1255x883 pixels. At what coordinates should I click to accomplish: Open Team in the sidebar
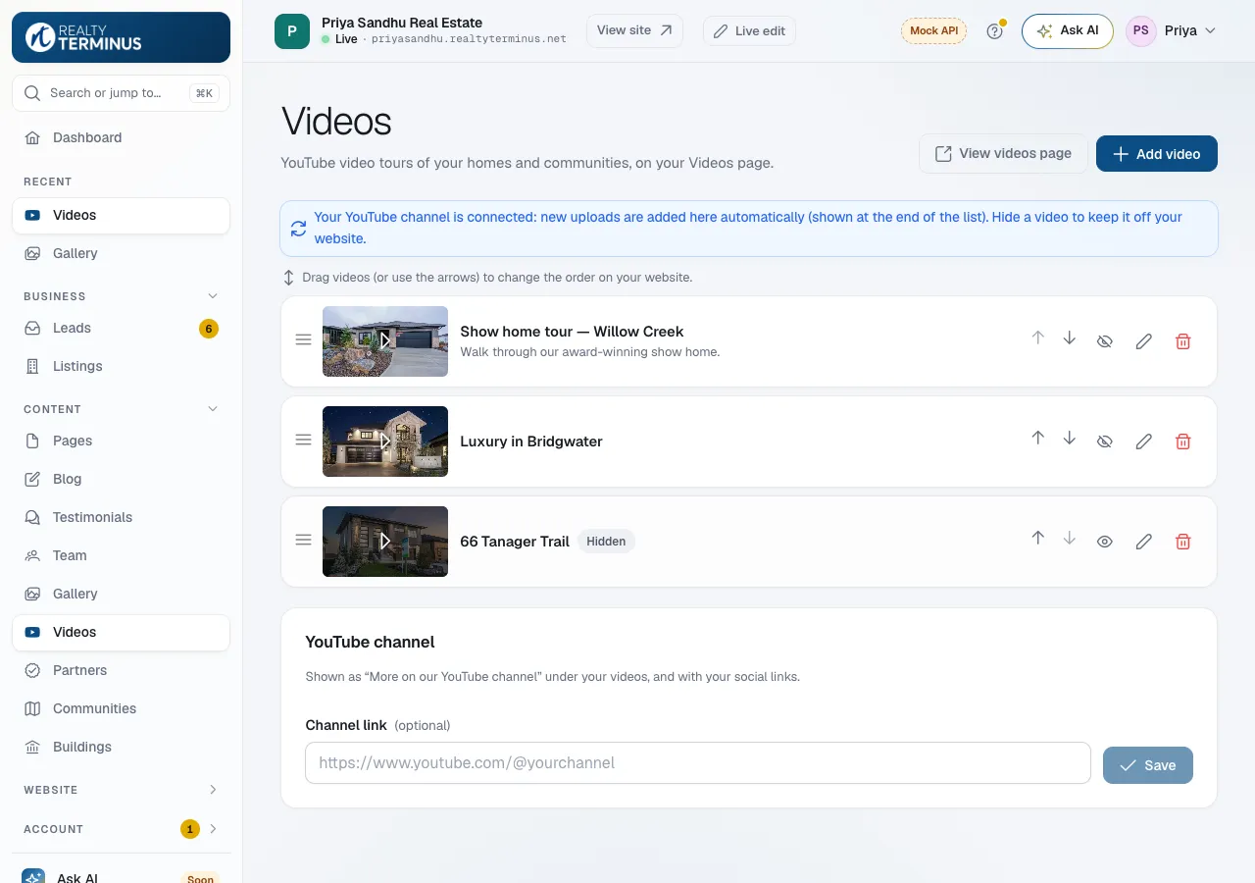pos(121,555)
